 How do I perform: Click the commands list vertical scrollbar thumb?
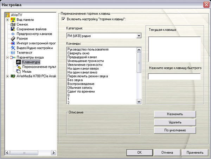pos(139,63)
